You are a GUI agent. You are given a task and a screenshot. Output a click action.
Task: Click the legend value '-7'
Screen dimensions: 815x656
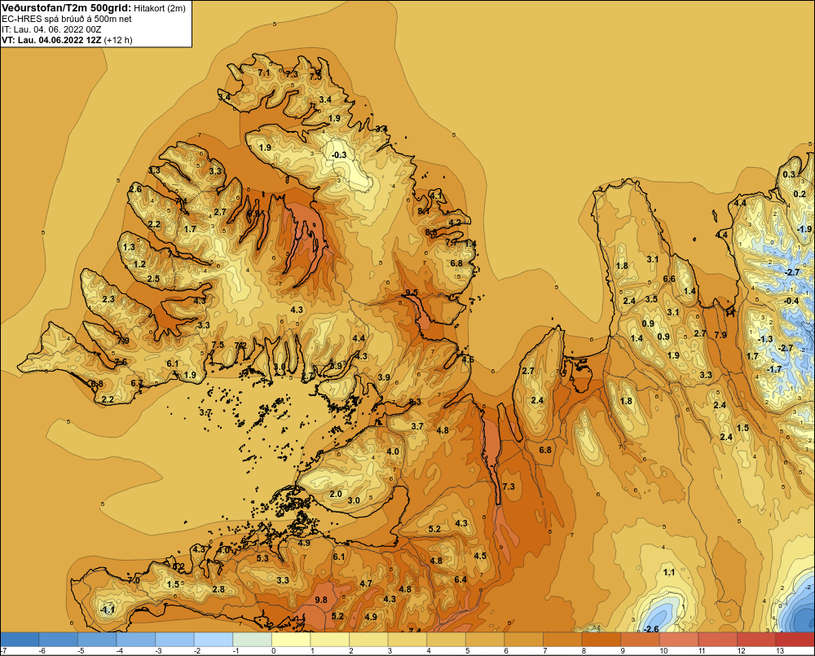(x=3, y=651)
